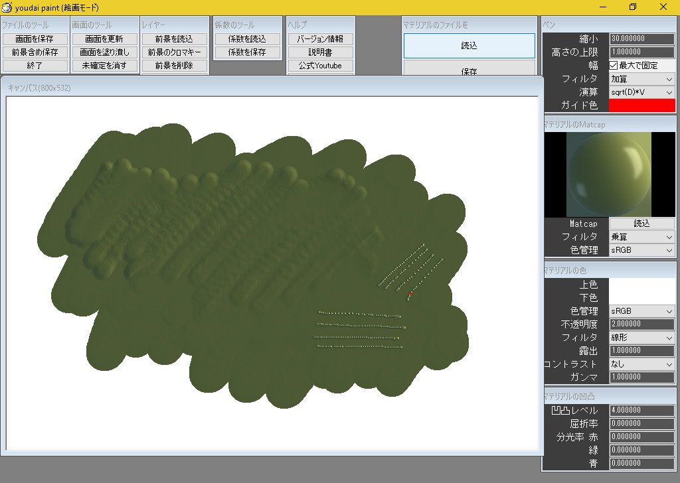Open the Matcap フィルタ dropdown showing 乗算
680x483 pixels.
tap(641, 237)
